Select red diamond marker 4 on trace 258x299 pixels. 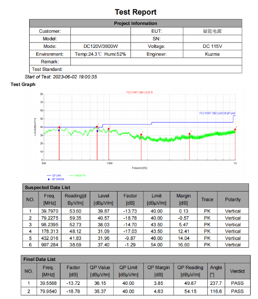pos(141,134)
